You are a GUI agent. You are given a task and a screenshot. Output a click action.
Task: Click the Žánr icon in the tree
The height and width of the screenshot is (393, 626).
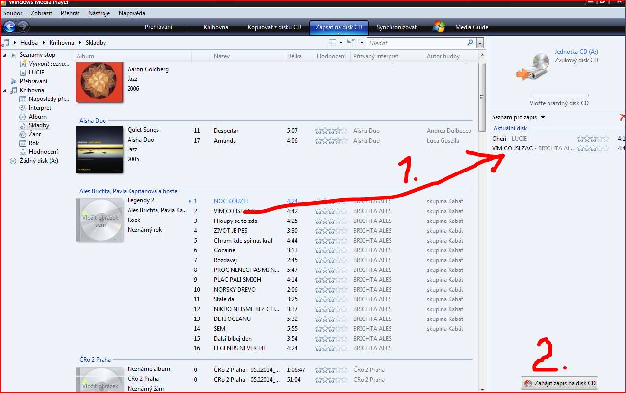click(x=23, y=134)
